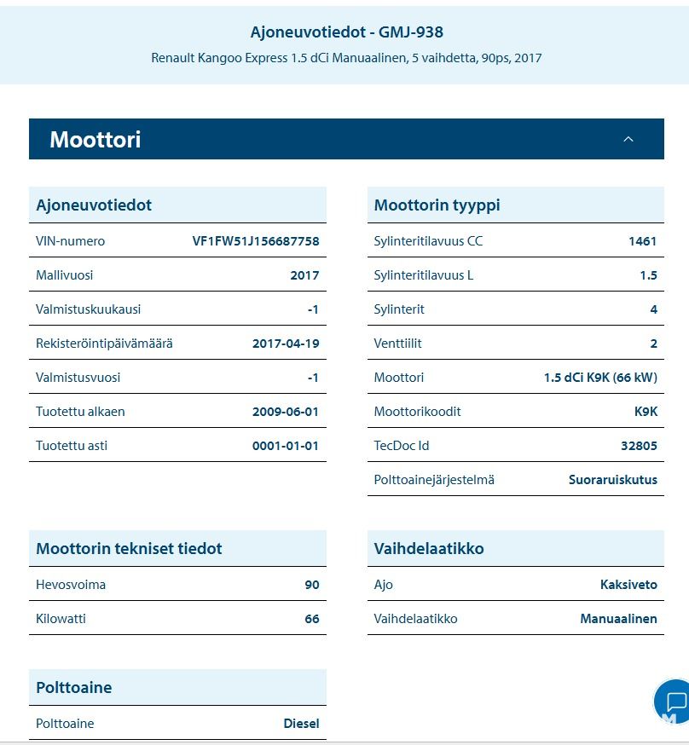Collapse the Moottori section with chevron arrow
Viewport: 689px width, 745px height.
(x=628, y=139)
